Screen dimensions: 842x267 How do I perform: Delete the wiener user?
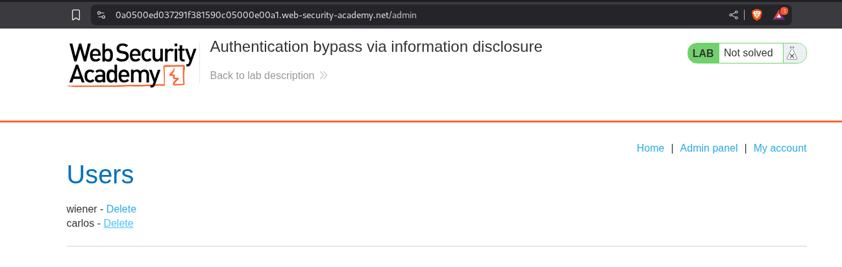click(x=121, y=209)
